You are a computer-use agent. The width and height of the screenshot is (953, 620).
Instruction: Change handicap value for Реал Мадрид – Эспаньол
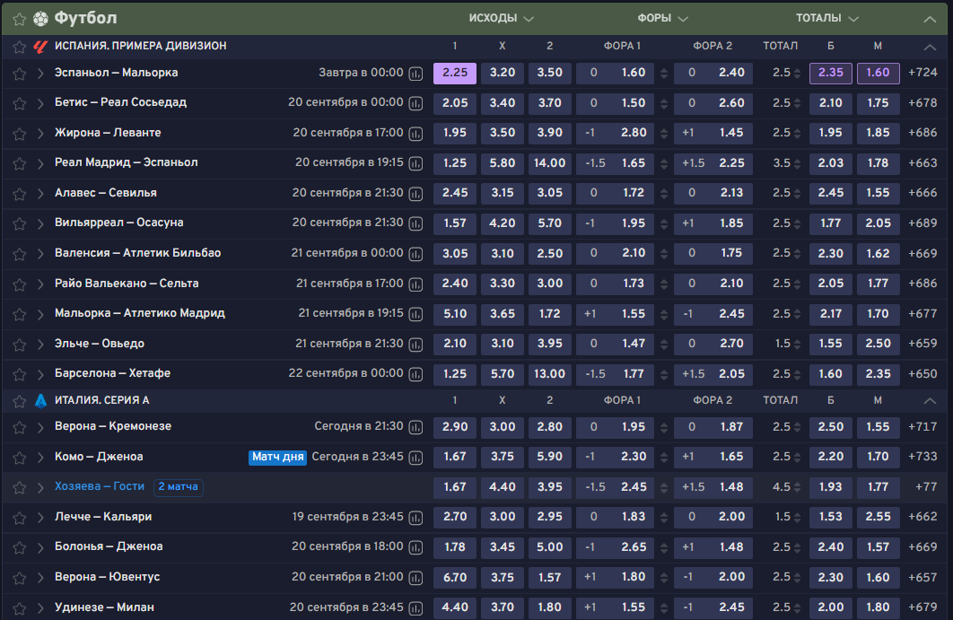point(664,164)
